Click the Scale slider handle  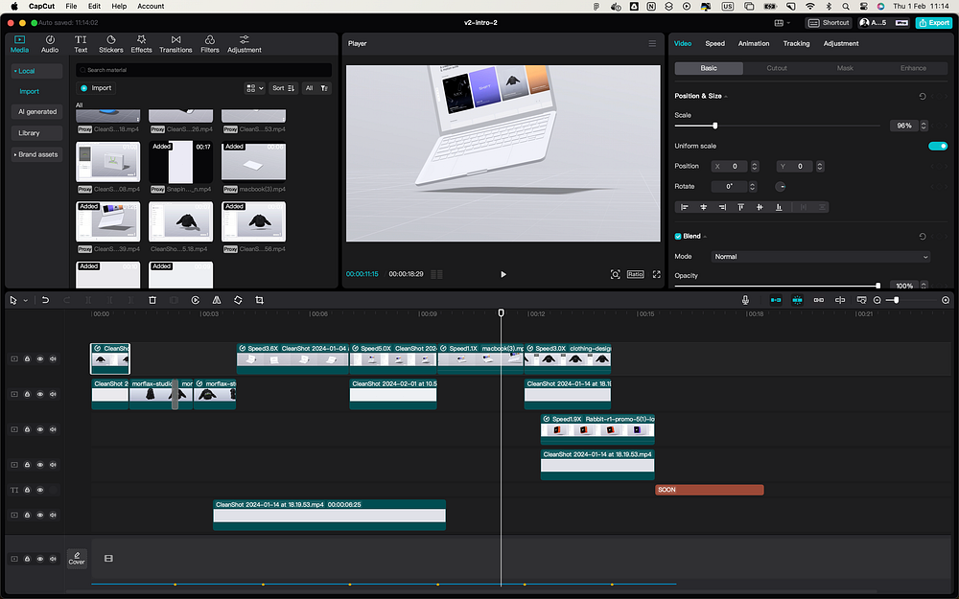(715, 126)
